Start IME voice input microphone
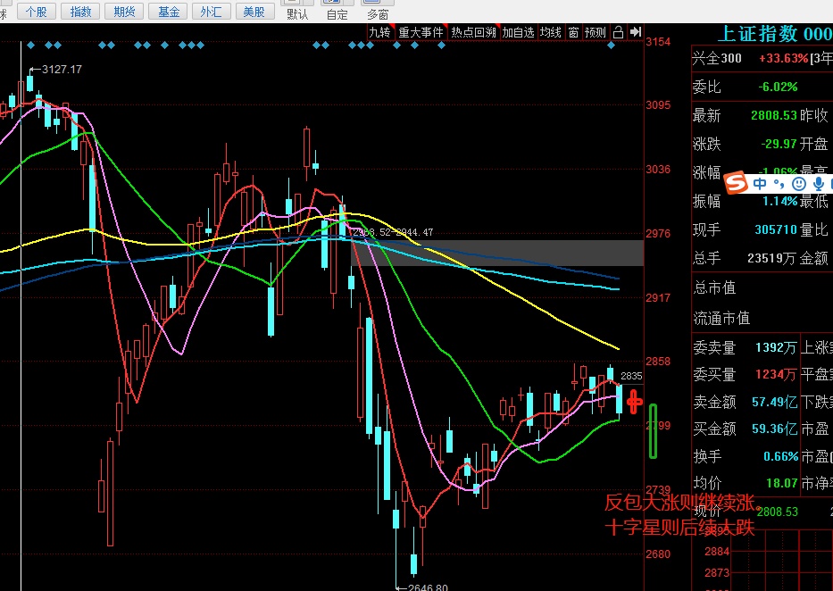The height and width of the screenshot is (591, 833). tap(819, 184)
